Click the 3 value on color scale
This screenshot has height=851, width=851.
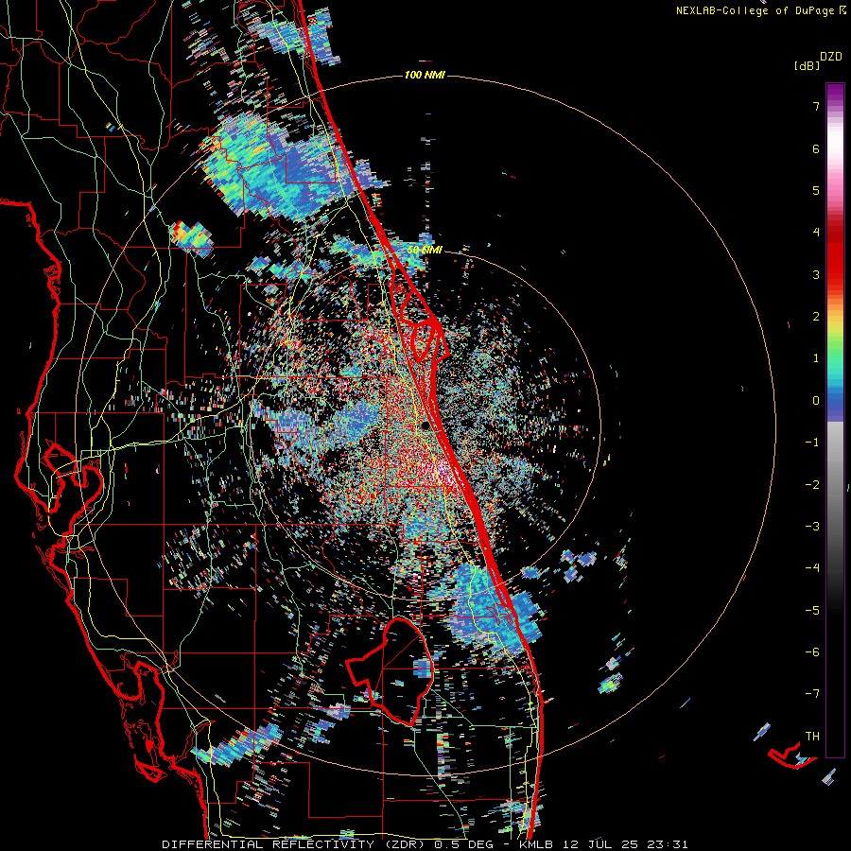[816, 274]
